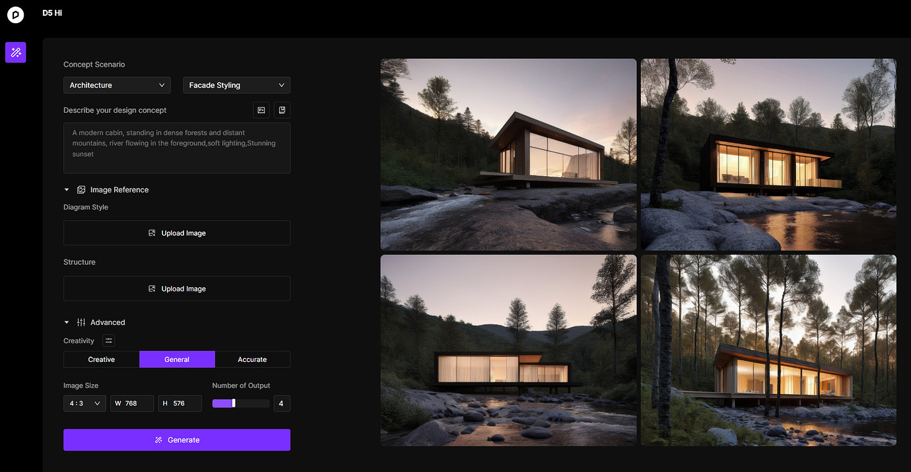This screenshot has width=911, height=472.
Task: Click the Image Reference panel icon
Action: (81, 189)
